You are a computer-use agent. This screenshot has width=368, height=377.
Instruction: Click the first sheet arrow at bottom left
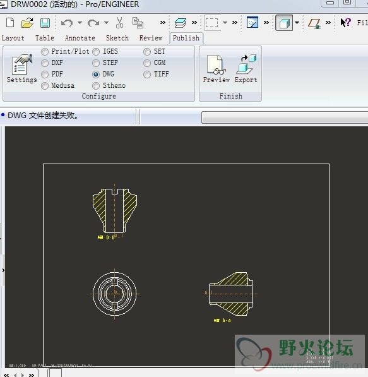[6, 374]
